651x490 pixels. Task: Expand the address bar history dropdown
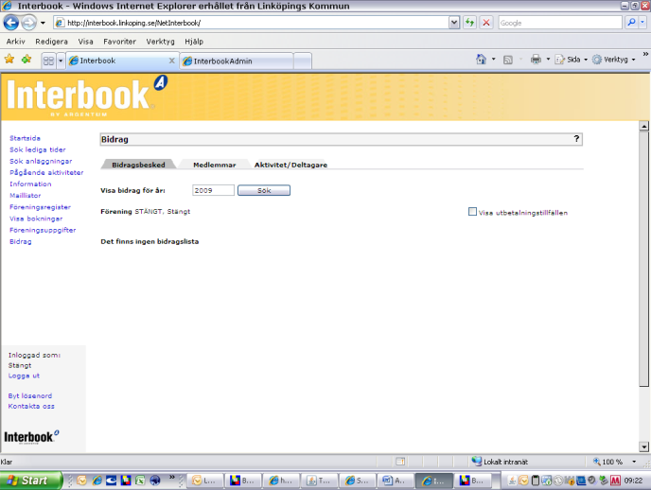click(454, 23)
